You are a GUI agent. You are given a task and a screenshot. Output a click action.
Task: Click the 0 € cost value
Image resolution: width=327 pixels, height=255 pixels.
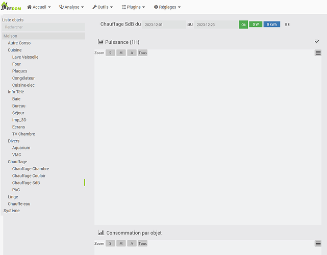click(x=287, y=24)
